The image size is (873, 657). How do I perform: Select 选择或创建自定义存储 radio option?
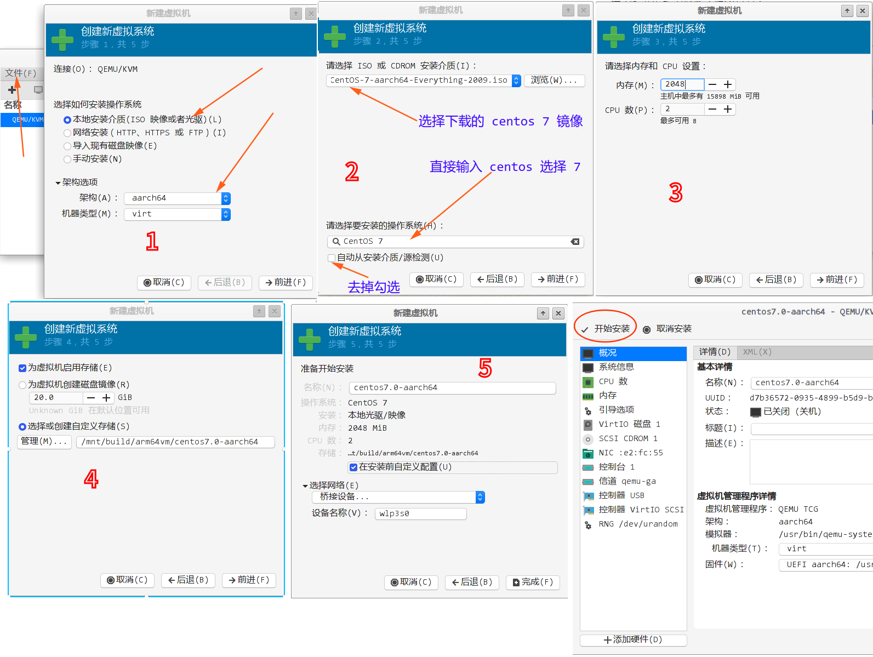pyautogui.click(x=22, y=426)
